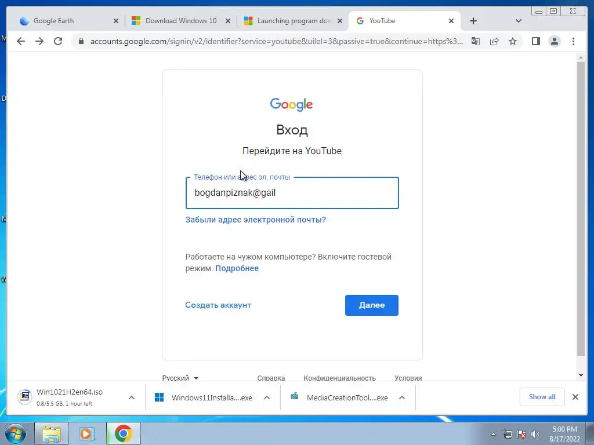Open the translate page icon
Image resolution: width=594 pixels, height=445 pixels.
pyautogui.click(x=476, y=41)
